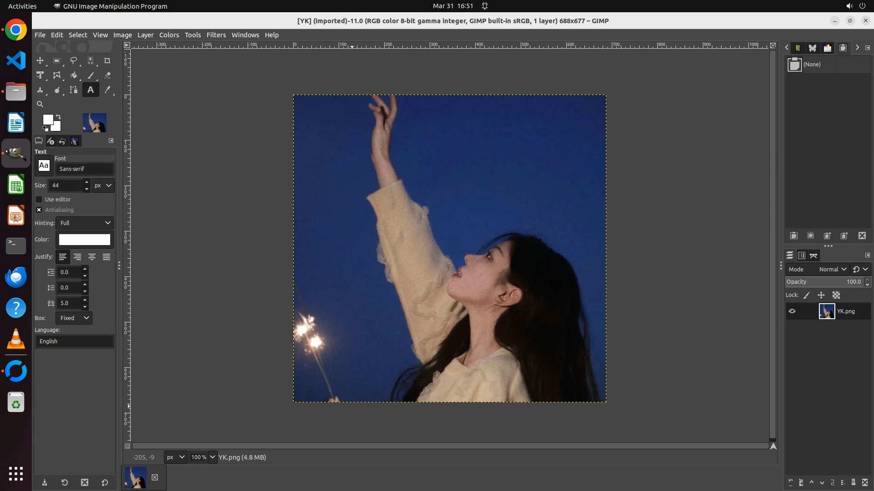This screenshot has width=874, height=491.
Task: Choose the Color Picker eyedropper tool
Action: (x=107, y=90)
